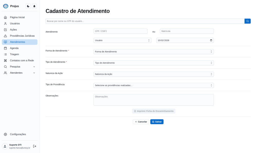257x153 pixels.
Task: Open the Tipo de Atendimento dropdown
Action: 153,63
